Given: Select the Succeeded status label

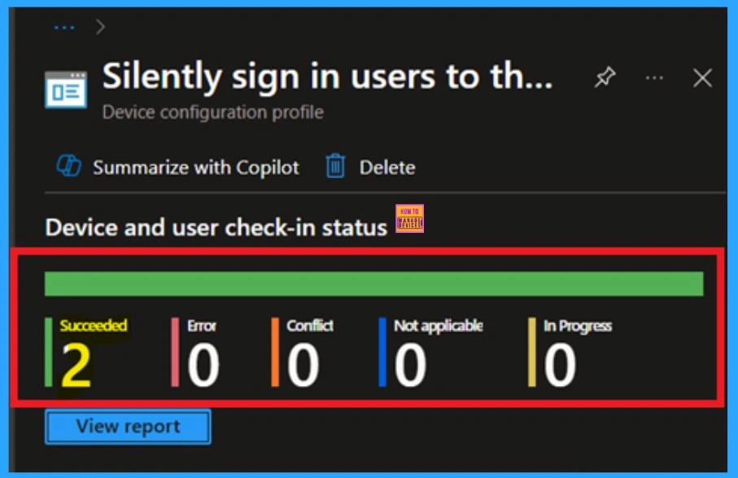Looking at the screenshot, I should pos(94,326).
